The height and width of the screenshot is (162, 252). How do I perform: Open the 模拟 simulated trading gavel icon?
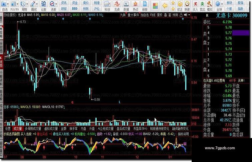(x=210, y=4)
